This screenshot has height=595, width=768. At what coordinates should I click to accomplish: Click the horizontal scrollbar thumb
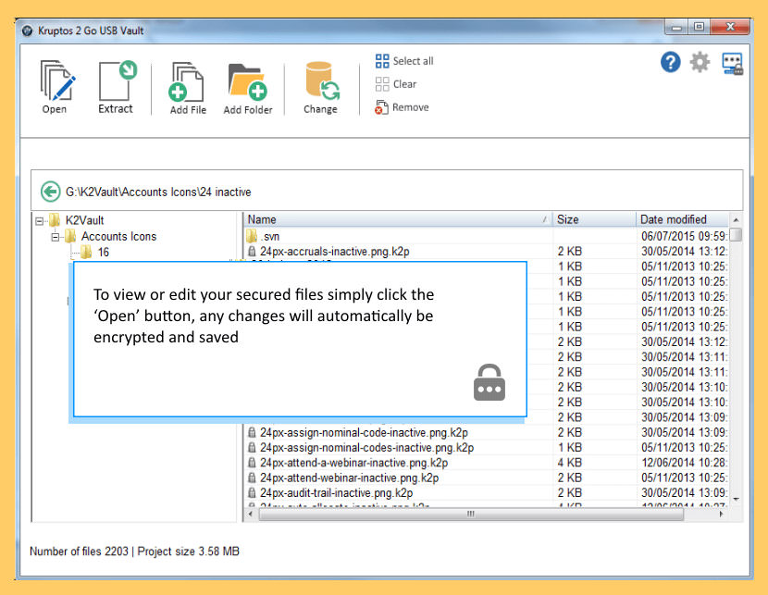click(x=471, y=514)
